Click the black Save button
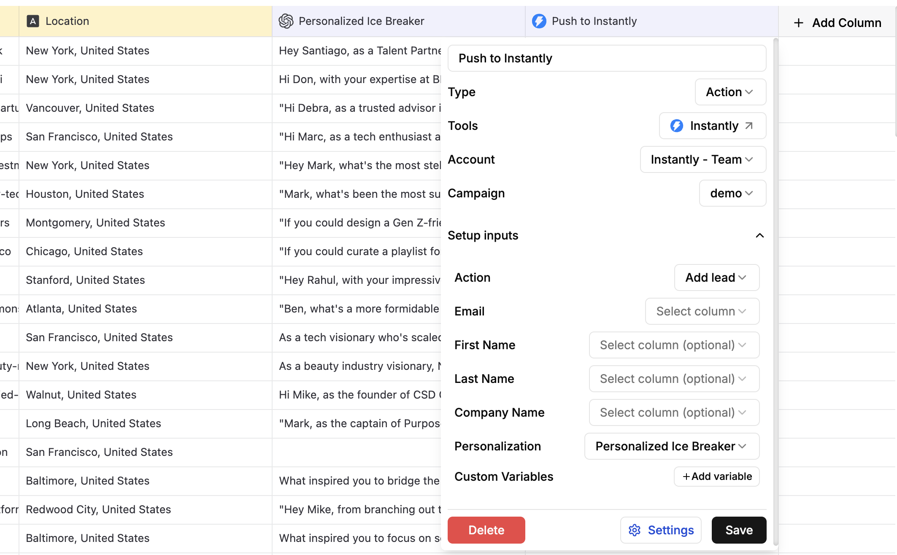Screen dimensions: 897x555 coord(739,530)
